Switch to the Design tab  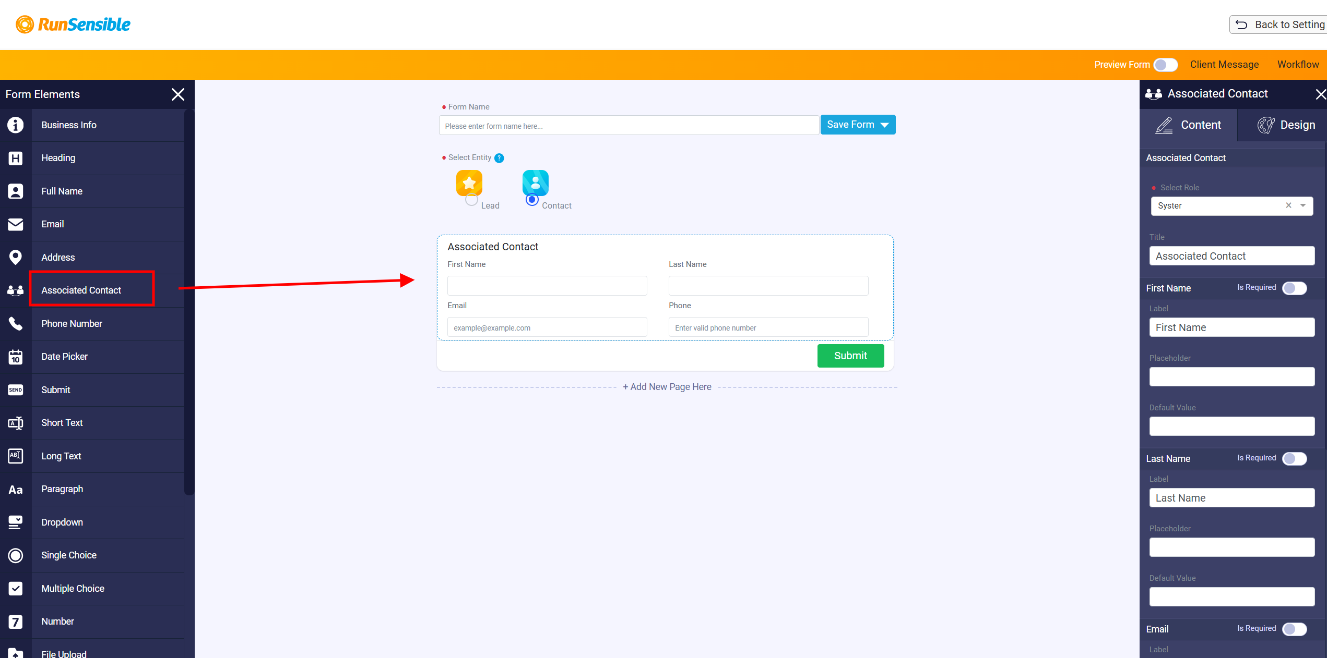point(1286,125)
